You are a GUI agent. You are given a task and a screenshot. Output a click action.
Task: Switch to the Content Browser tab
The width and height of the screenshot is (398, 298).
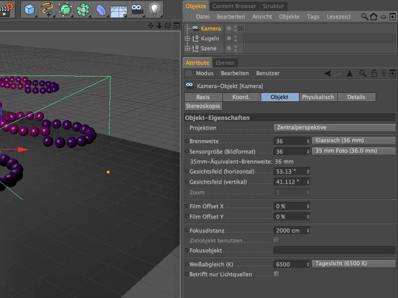[234, 6]
